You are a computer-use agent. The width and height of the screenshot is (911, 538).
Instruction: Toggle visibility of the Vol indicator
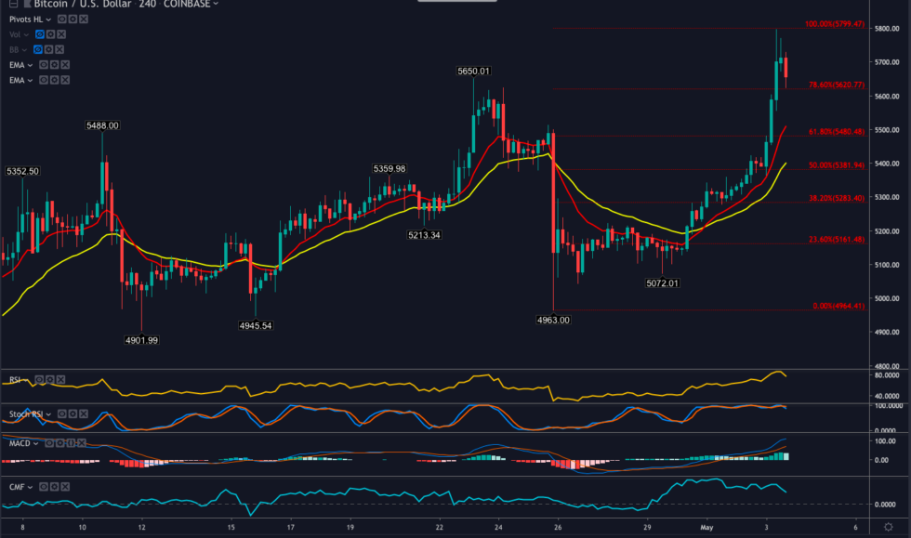click(38, 34)
